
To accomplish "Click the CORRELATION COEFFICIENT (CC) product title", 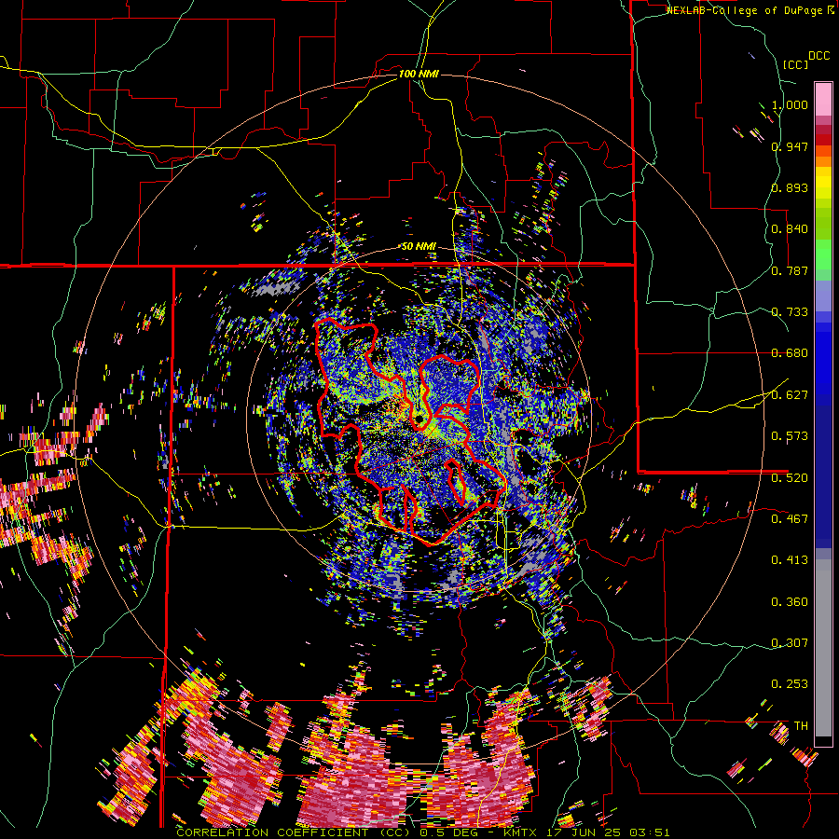I will click(295, 832).
